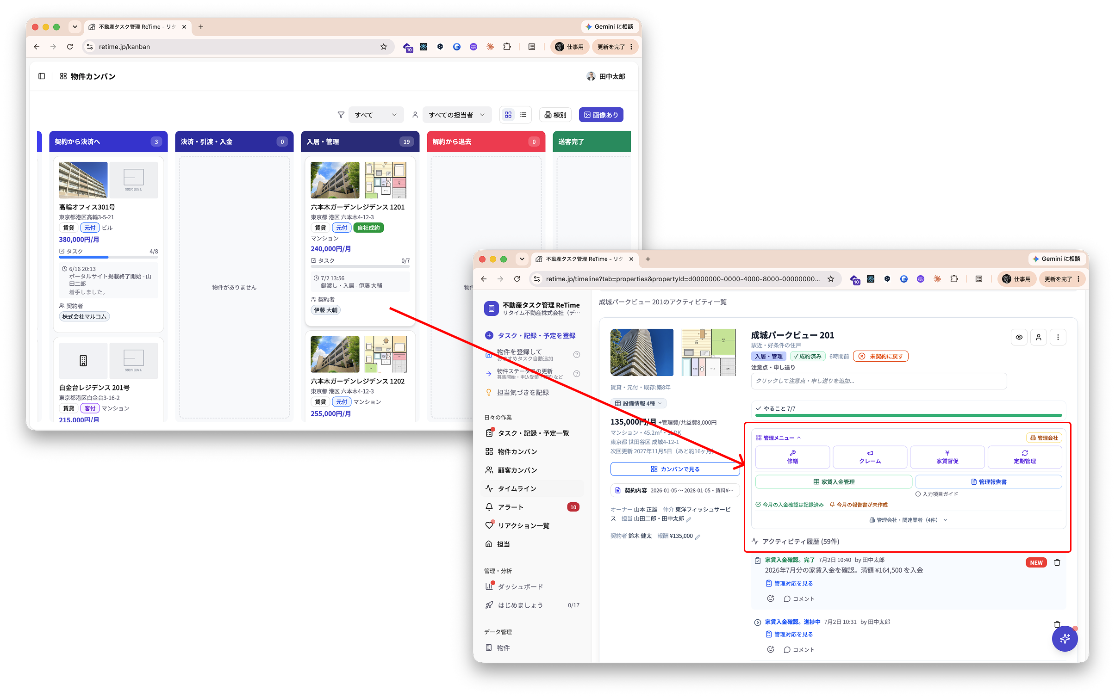Open the 修繕 repair menu tile
1115x697 pixels.
(792, 457)
